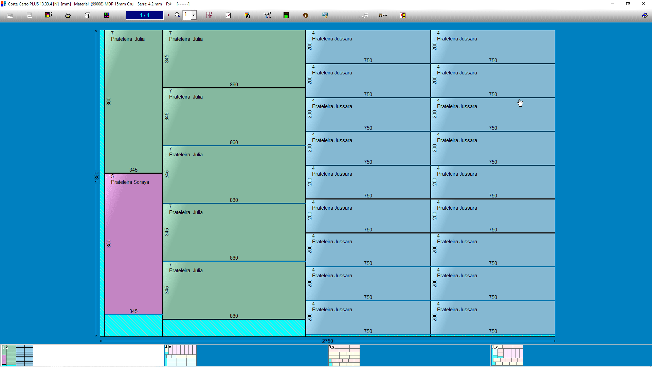This screenshot has width=652, height=367.
Task: Click the colored squares grid icon
Action: pyautogui.click(x=107, y=15)
